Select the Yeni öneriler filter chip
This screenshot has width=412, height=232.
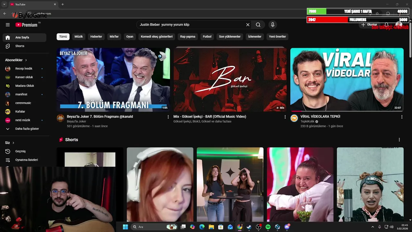(x=277, y=37)
